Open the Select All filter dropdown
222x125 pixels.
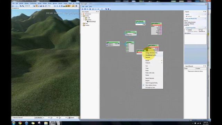point(29,6)
